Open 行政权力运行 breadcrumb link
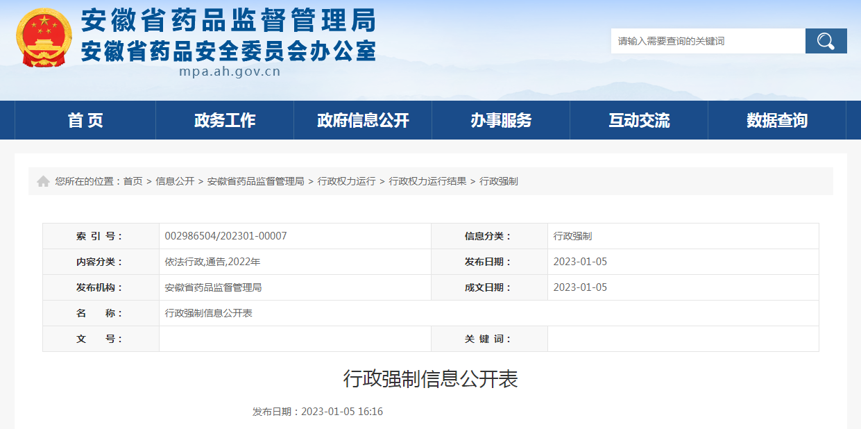The image size is (861, 429). 346,181
